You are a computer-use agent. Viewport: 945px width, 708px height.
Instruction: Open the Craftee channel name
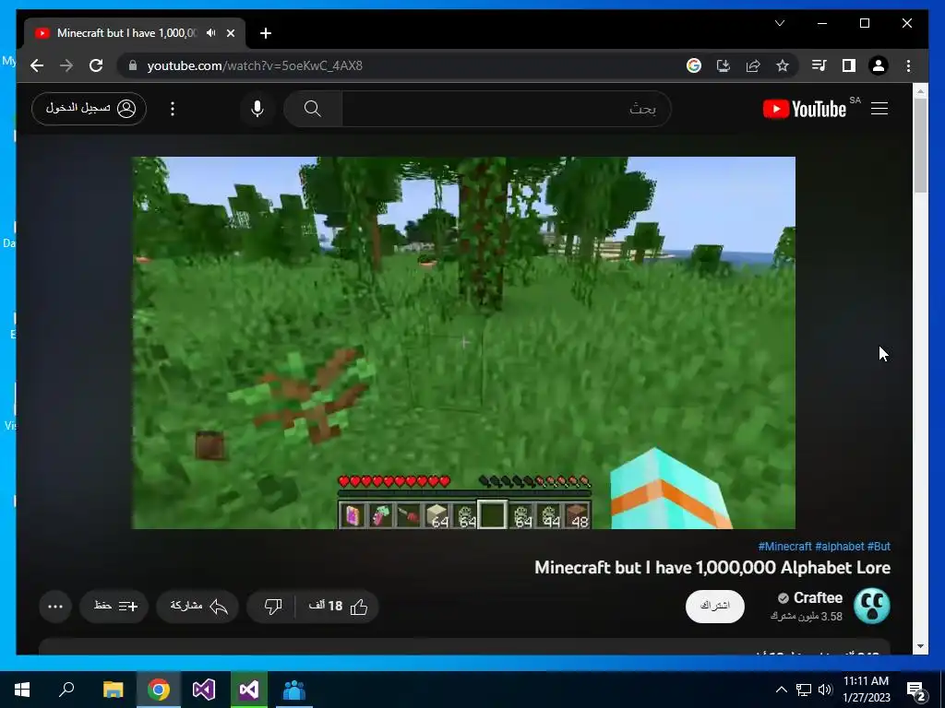(x=818, y=597)
